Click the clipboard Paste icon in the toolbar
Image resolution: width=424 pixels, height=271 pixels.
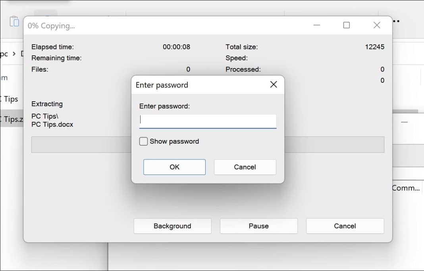coord(14,23)
